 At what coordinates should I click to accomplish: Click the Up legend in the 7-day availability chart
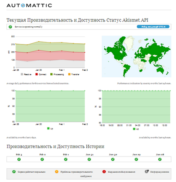point(50,129)
